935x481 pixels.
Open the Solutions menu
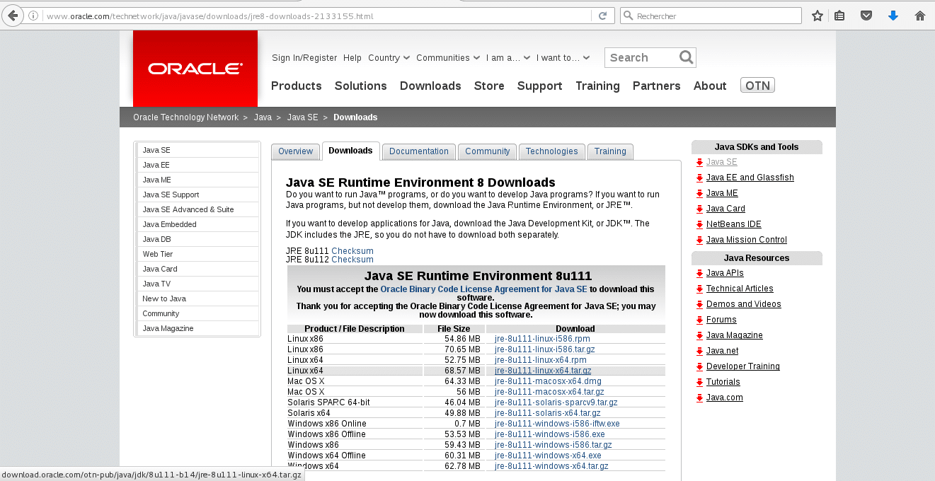[x=361, y=86]
